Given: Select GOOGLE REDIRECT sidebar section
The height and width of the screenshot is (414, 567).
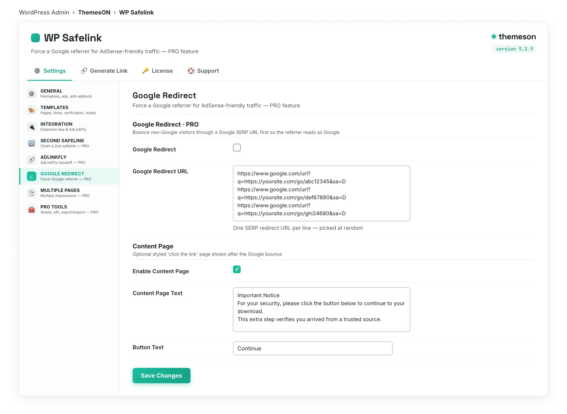Looking at the screenshot, I should (69, 176).
